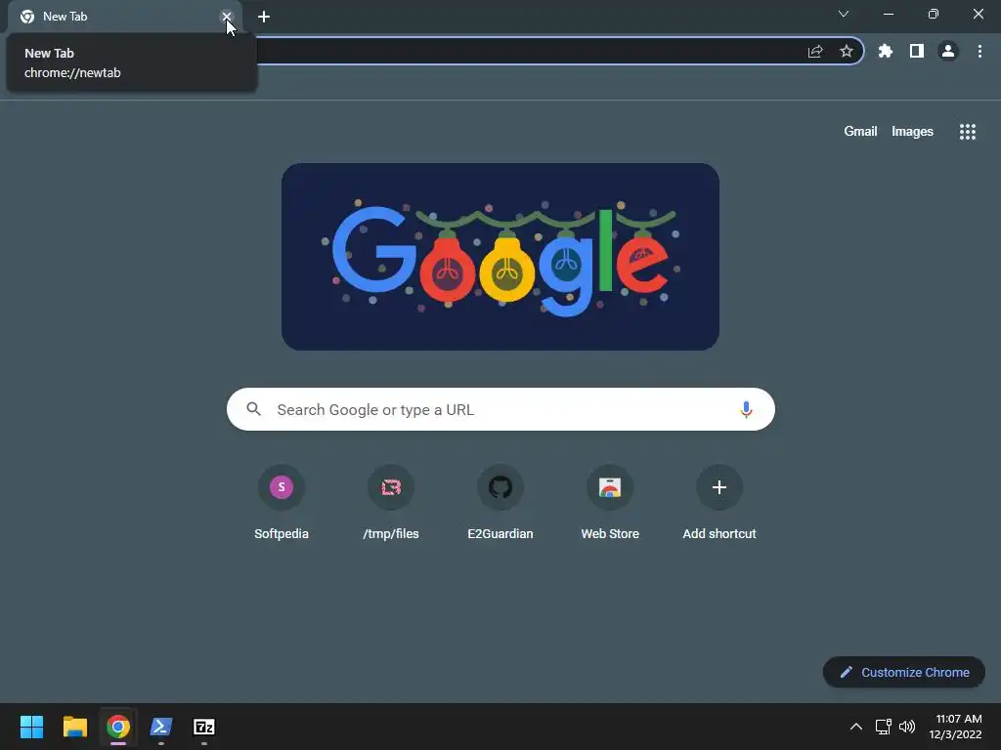The height and width of the screenshot is (750, 1001).
Task: Toggle the side panel icon
Action: point(917,51)
